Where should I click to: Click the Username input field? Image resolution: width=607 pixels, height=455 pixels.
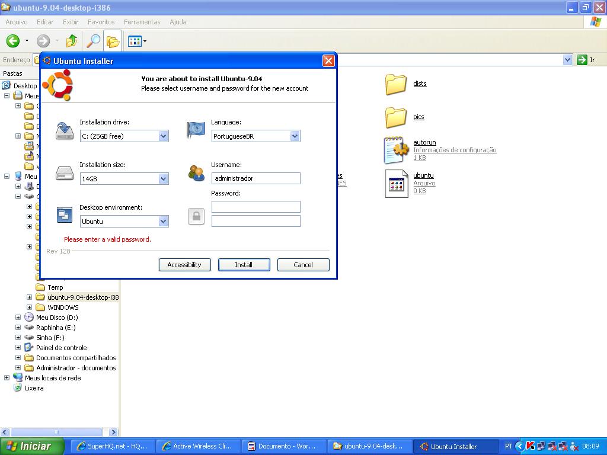coord(256,178)
